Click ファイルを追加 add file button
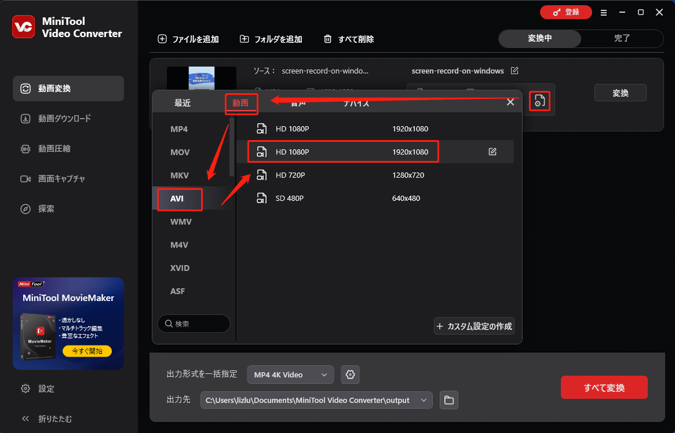This screenshot has height=433, width=675. [188, 39]
